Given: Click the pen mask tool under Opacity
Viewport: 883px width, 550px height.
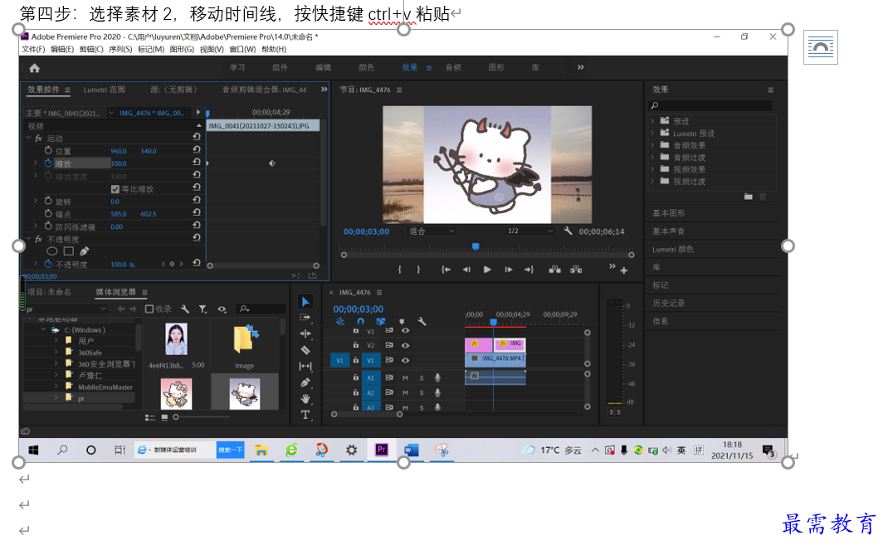Looking at the screenshot, I should pos(84,251).
